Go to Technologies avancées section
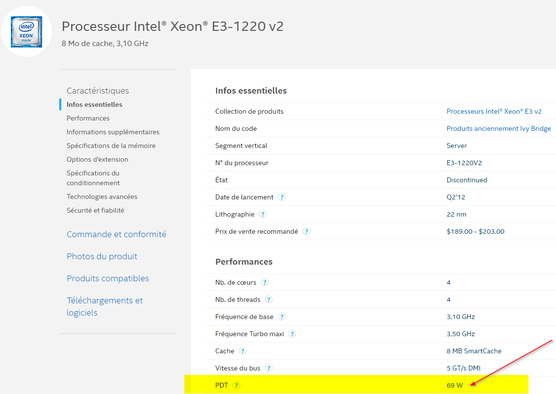Screen dimensions: 556x394 tap(102, 197)
